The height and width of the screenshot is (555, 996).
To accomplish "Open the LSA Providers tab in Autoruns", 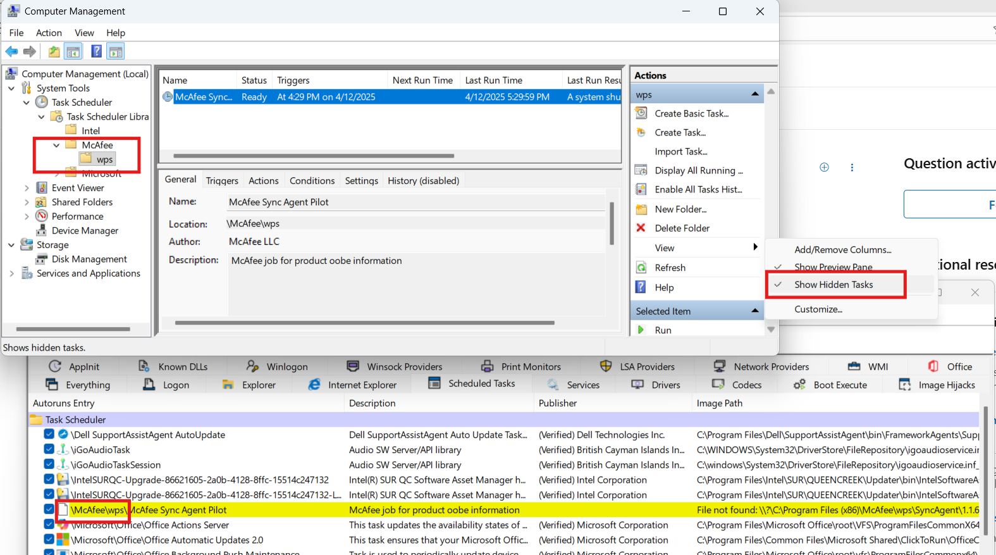I will 637,366.
